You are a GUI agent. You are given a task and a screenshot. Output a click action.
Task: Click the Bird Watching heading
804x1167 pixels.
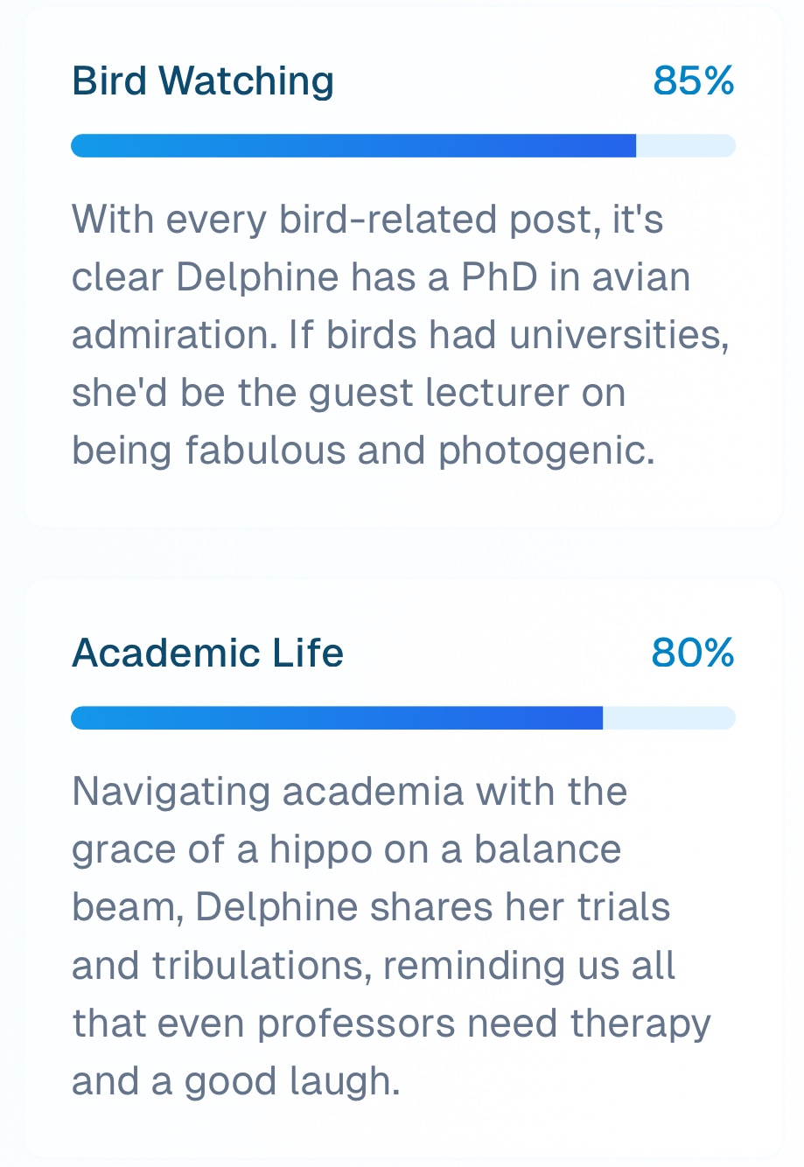coord(203,81)
